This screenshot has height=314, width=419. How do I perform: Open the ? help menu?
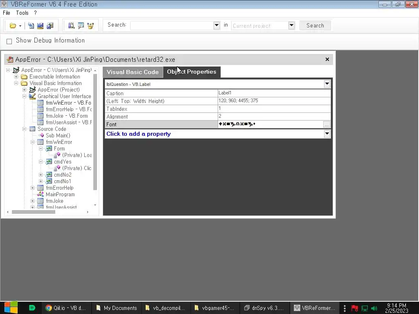pos(35,13)
